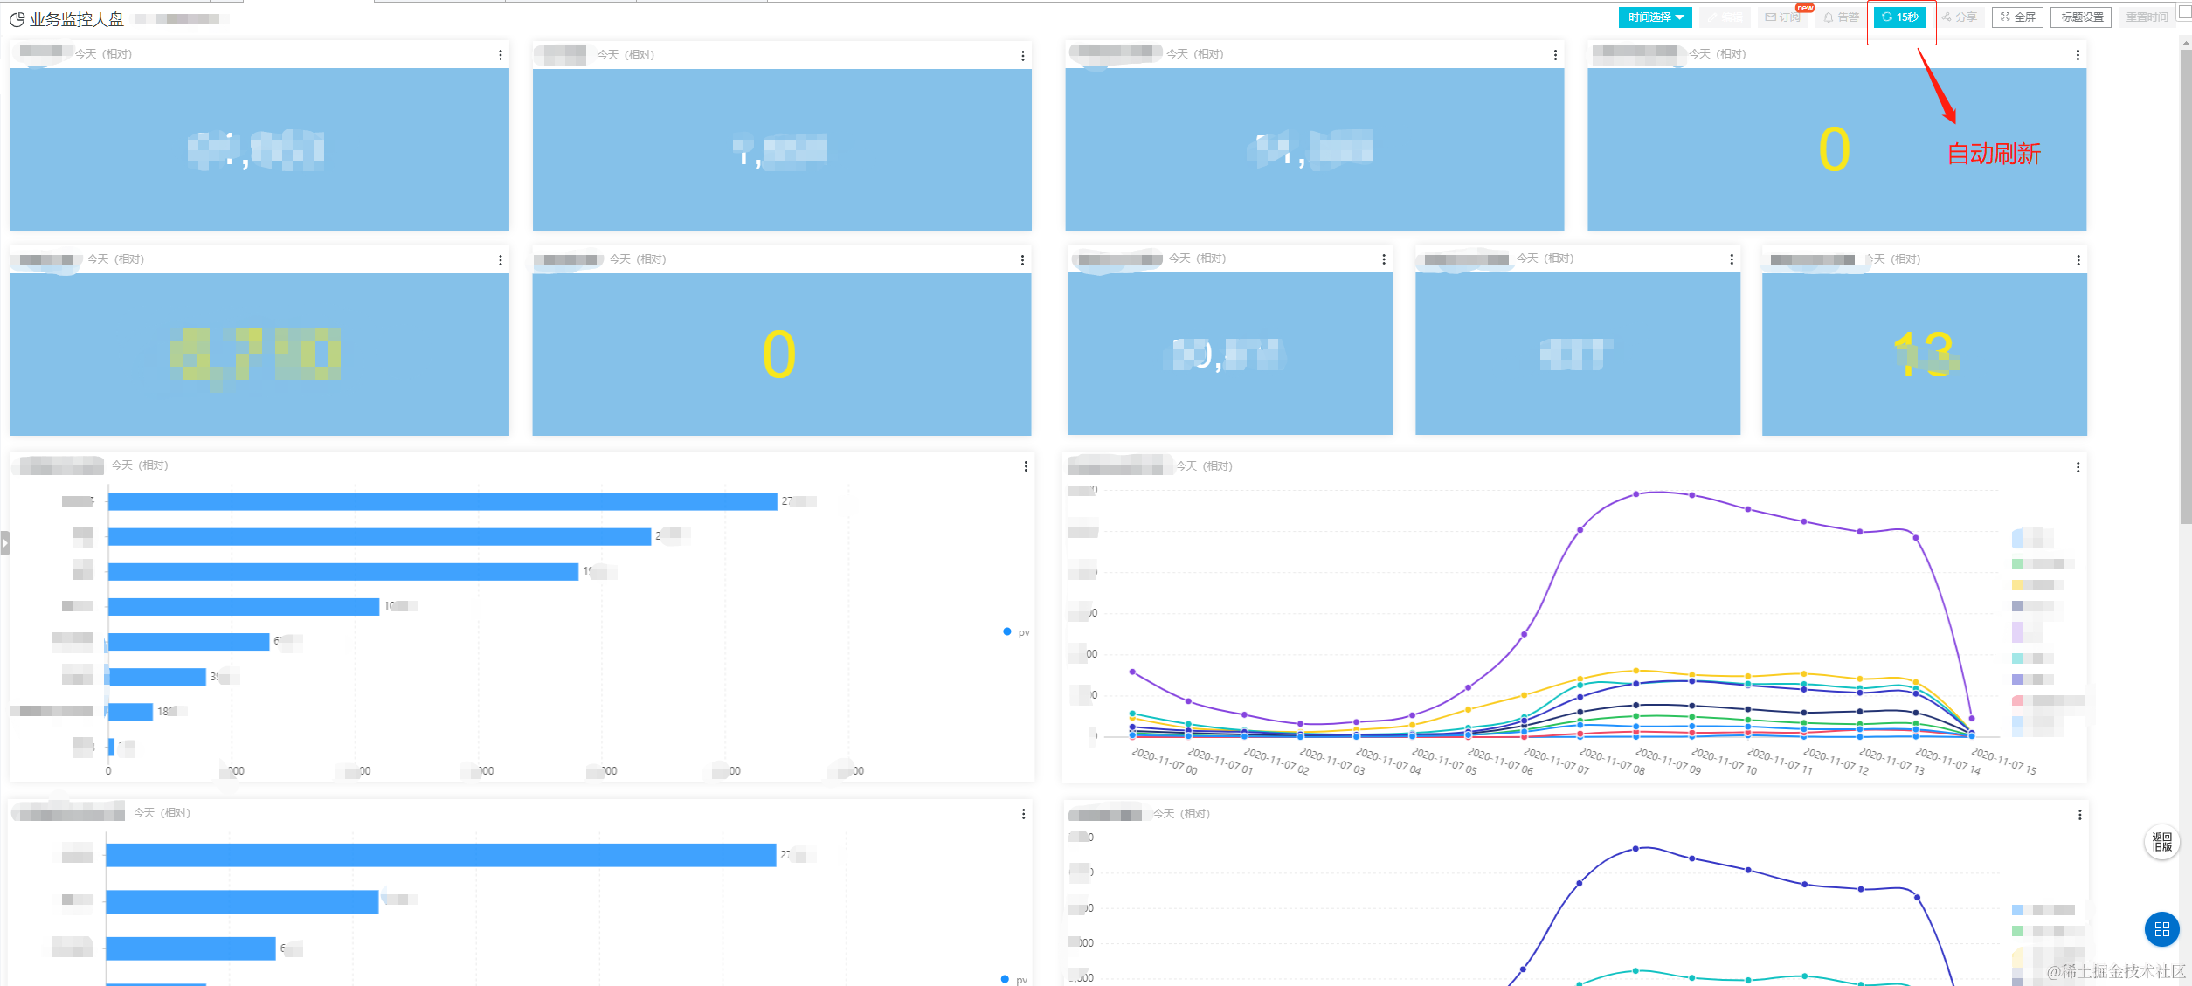
Task: Open three-dot menu of first-row yellow 0 card
Action: pos(2077,55)
